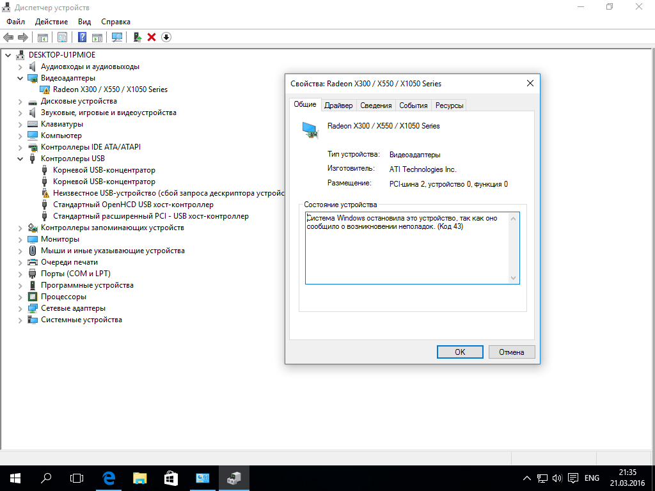Click the device status scrollbar down arrow

point(514,278)
